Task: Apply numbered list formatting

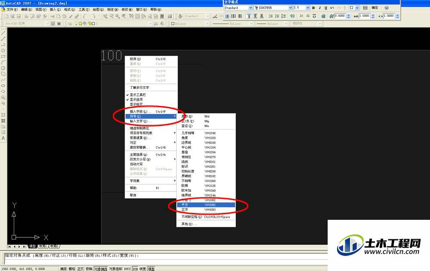Action: [270, 16]
